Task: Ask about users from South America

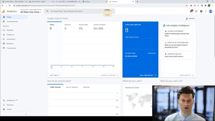Action: point(178,55)
